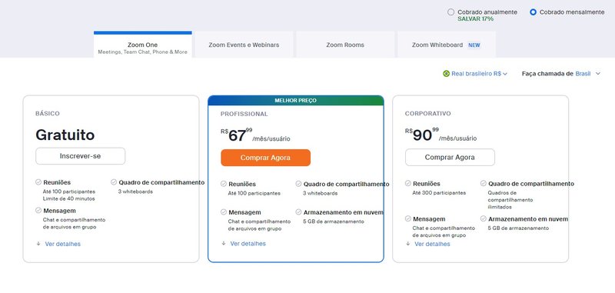Screen dimensions: 615x293
Task: Click 3 whiteboards text in the Básico plan
Action: (135, 191)
